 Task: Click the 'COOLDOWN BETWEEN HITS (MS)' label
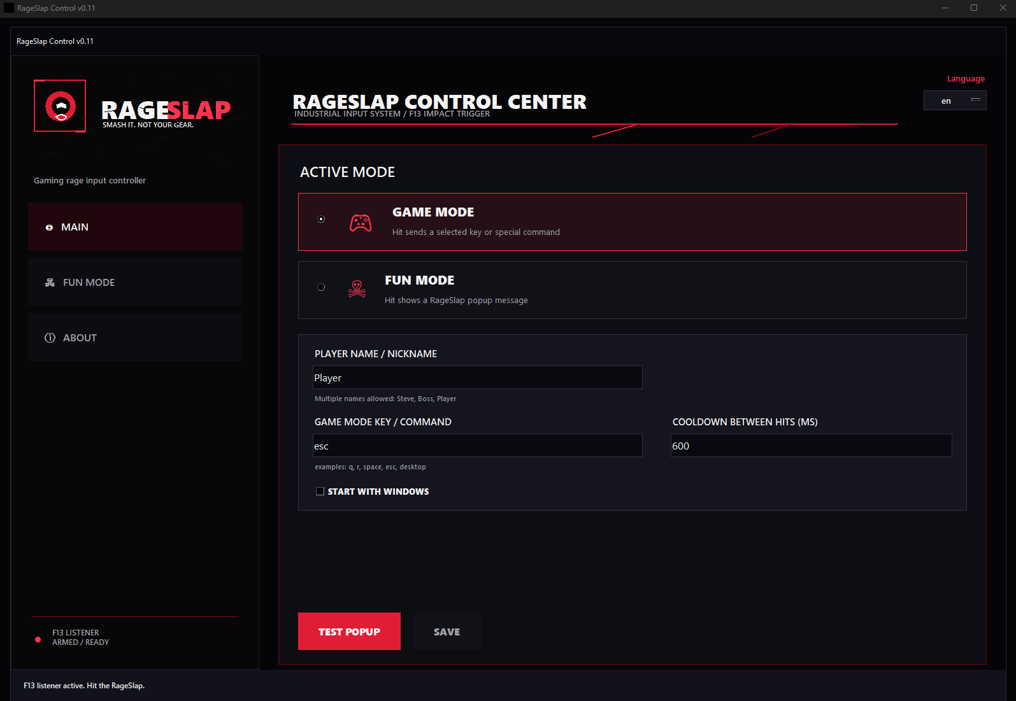(745, 422)
